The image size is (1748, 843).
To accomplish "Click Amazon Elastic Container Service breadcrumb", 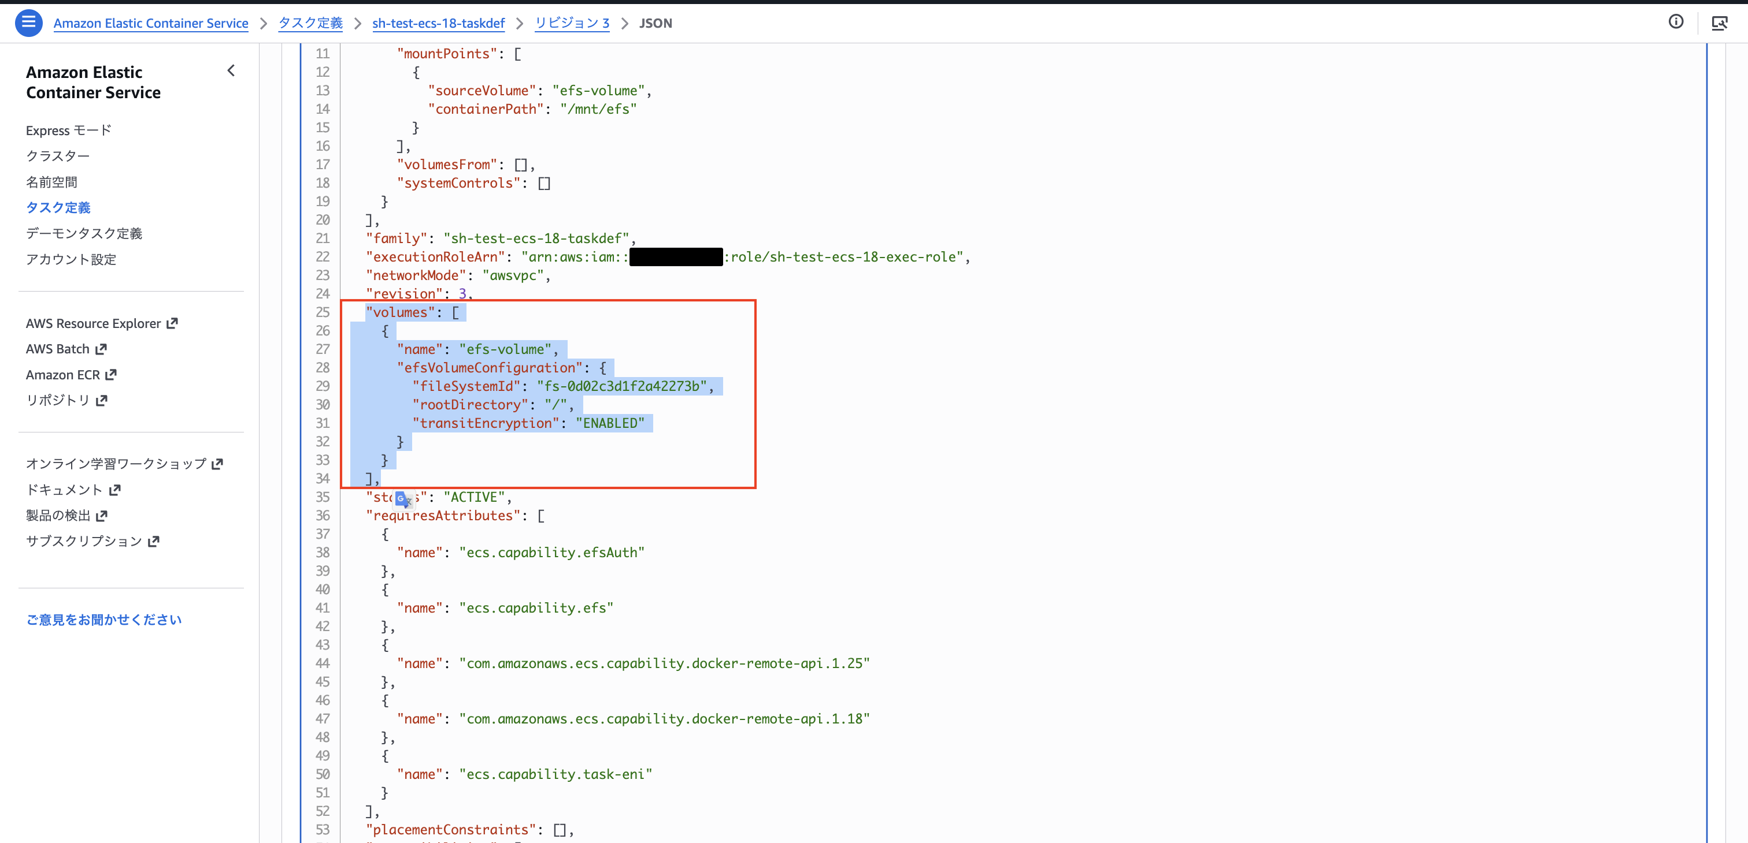I will point(151,23).
